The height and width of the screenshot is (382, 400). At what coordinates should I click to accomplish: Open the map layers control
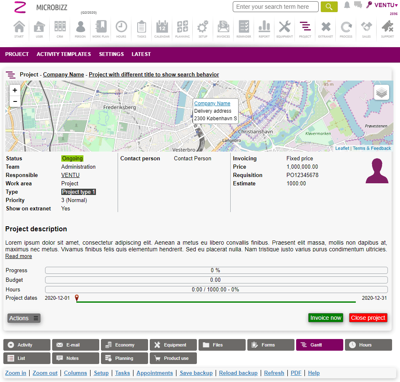[x=381, y=92]
